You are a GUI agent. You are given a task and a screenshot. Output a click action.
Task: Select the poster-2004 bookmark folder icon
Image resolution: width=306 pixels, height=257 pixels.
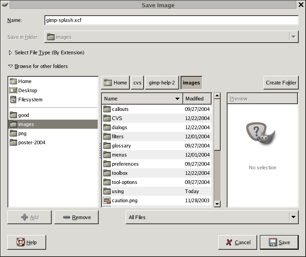coord(13,142)
